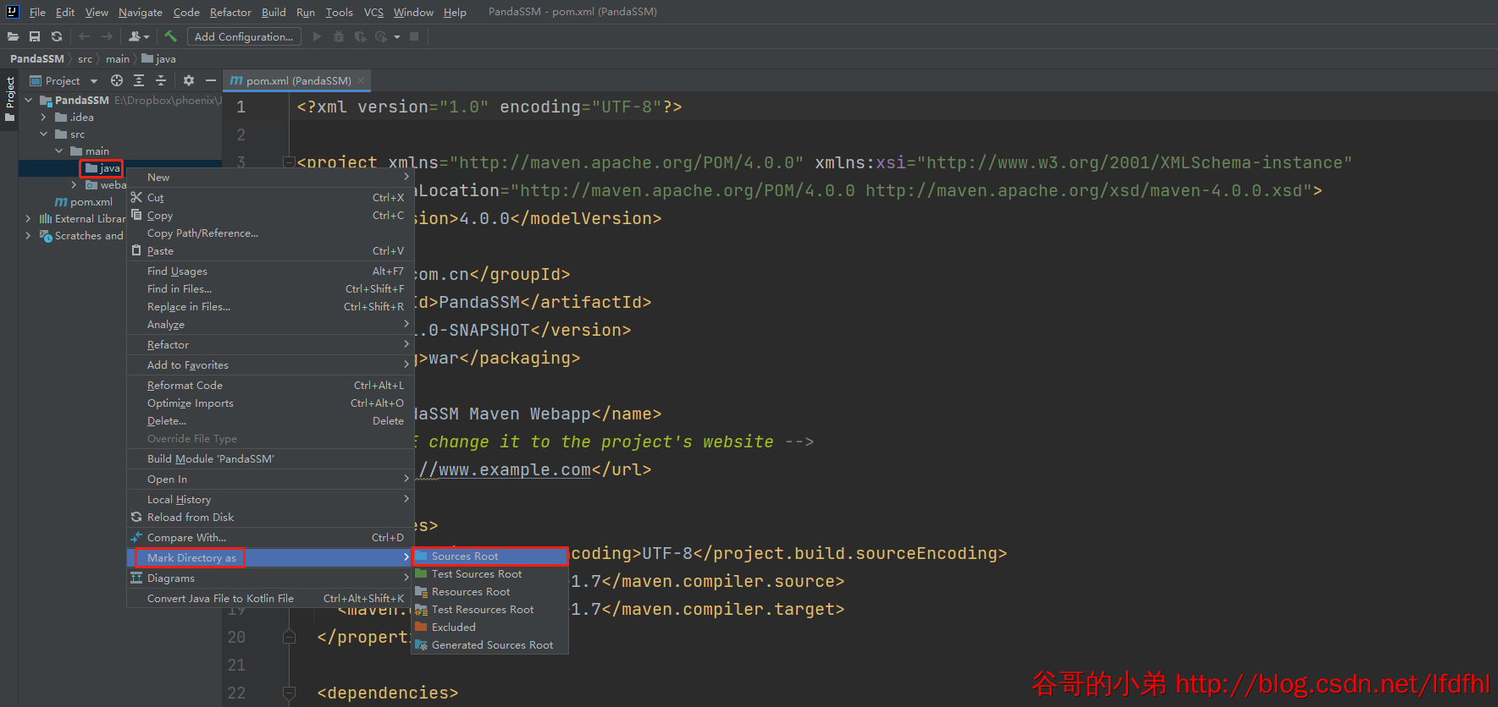This screenshot has height=707, width=1498.
Task: Click the IntelliJ IDEA logo icon
Action: 13,12
